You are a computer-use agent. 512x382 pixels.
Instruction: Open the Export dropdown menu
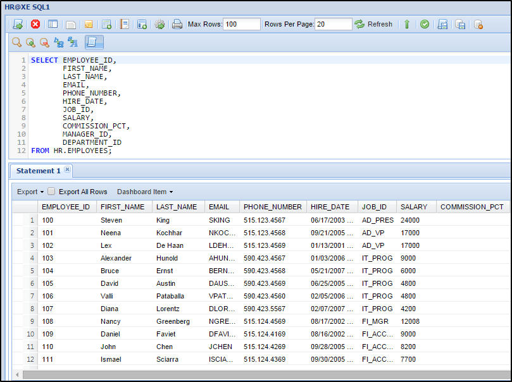30,191
